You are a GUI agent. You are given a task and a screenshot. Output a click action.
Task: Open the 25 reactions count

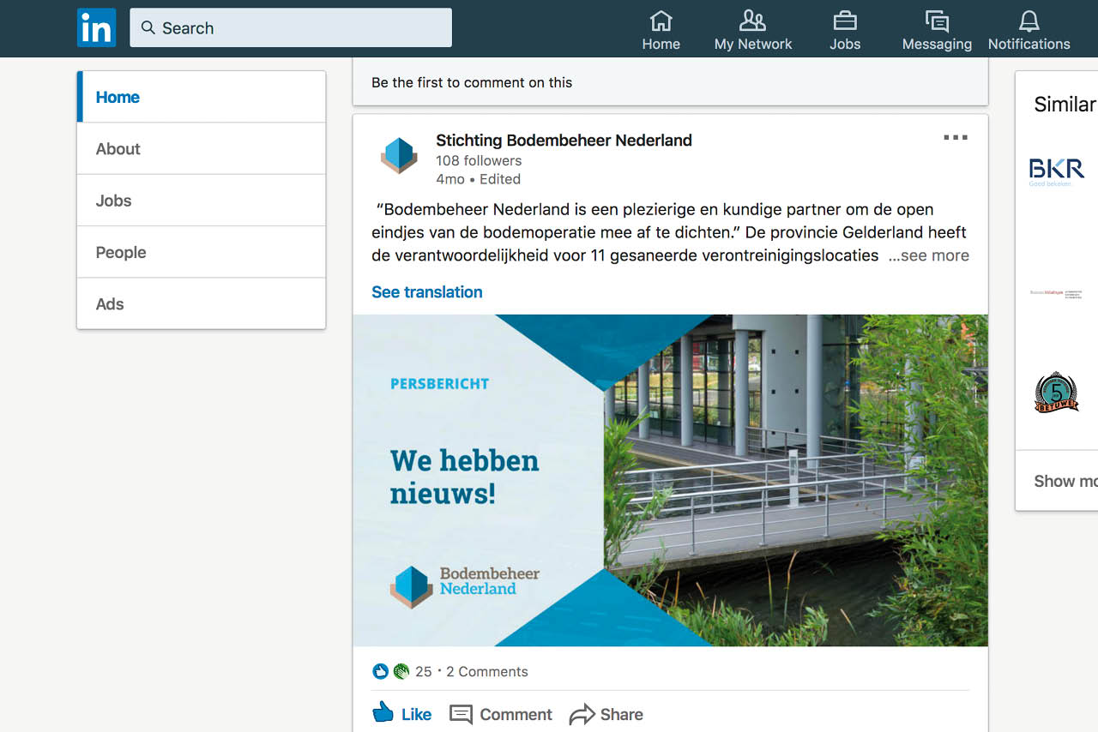pyautogui.click(x=424, y=672)
